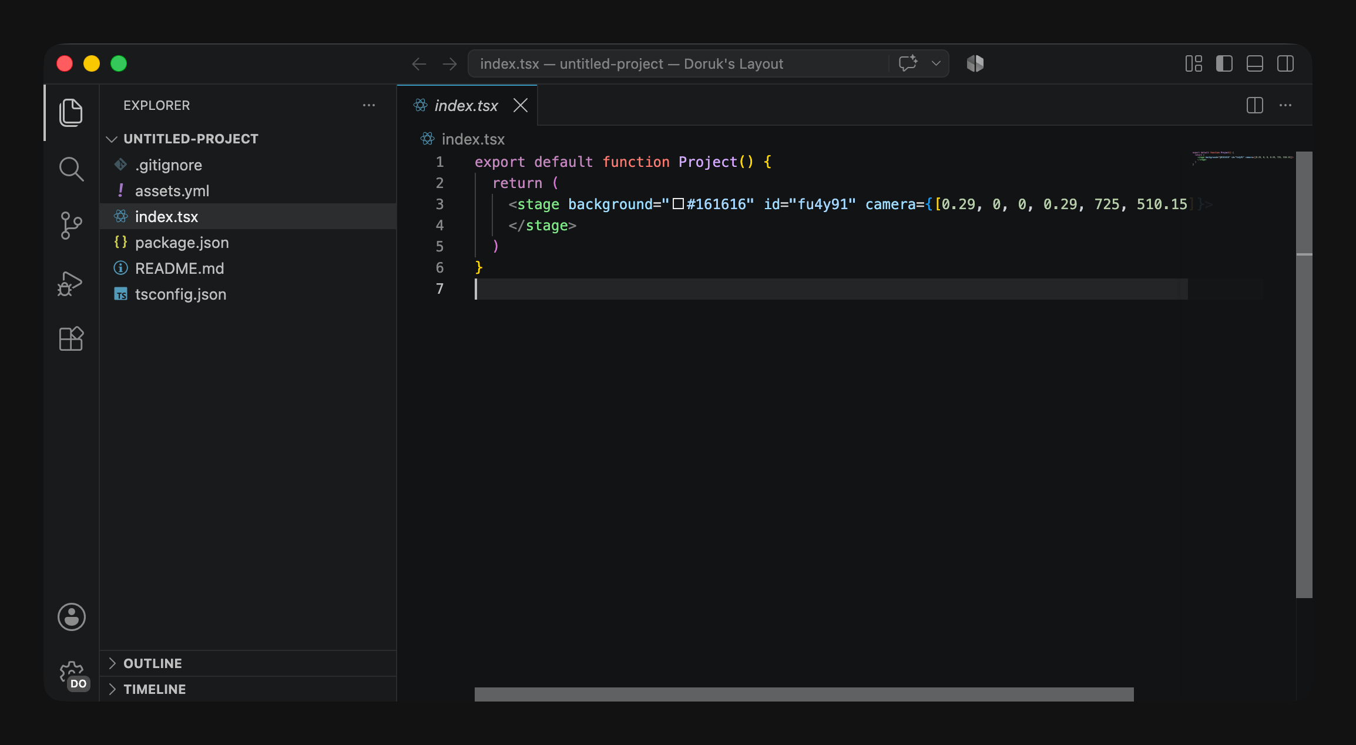Toggle the bottom panel
The height and width of the screenshot is (745, 1356).
1254,63
